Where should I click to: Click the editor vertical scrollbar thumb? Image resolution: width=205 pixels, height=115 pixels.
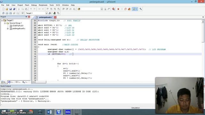coord(203,33)
